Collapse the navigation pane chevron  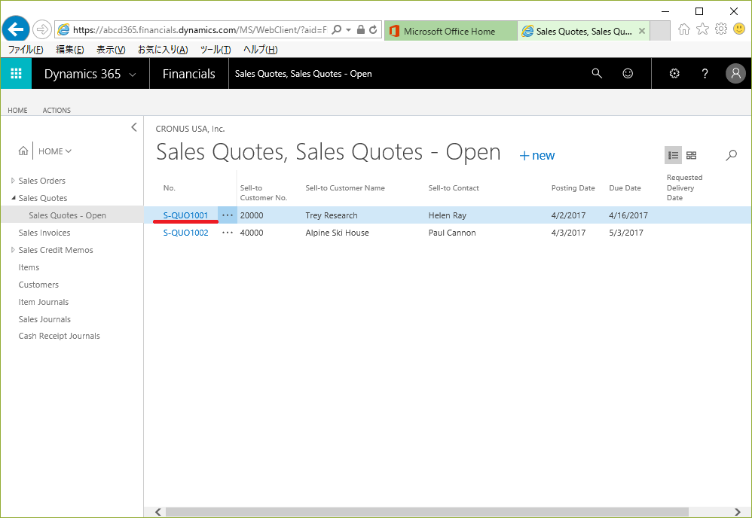[134, 127]
